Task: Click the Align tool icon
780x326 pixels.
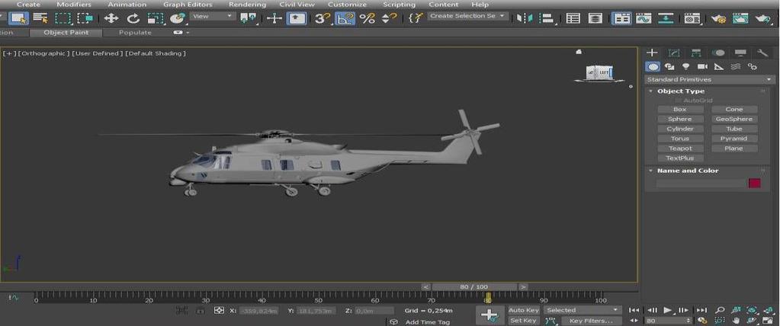Action: coord(547,18)
